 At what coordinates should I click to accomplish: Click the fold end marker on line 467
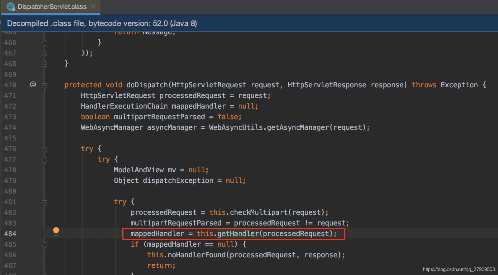(x=45, y=53)
